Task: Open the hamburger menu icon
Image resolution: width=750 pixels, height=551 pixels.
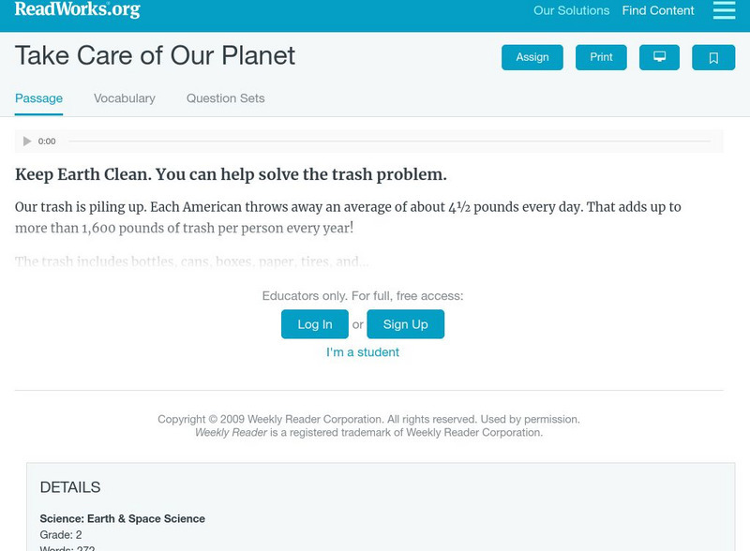Action: point(724,10)
